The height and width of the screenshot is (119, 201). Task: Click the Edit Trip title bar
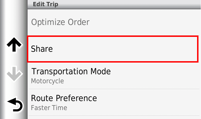(x=114, y=4)
